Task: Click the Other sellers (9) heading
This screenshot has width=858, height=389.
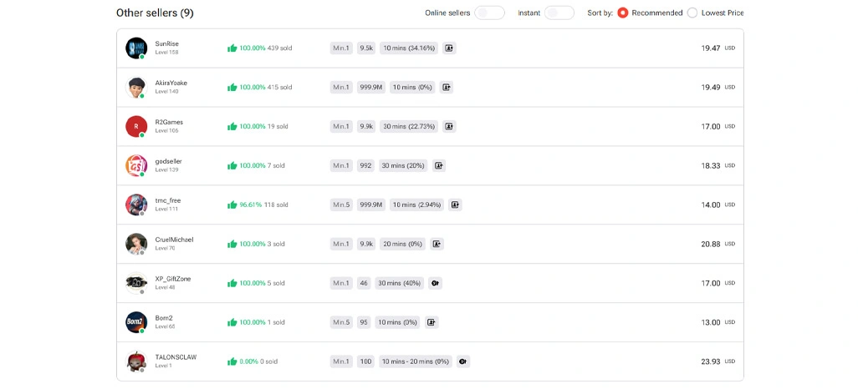Action: click(x=155, y=13)
